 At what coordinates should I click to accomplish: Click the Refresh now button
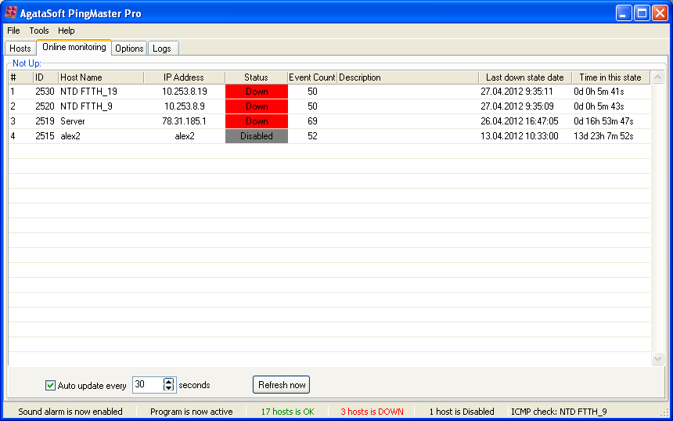(282, 384)
